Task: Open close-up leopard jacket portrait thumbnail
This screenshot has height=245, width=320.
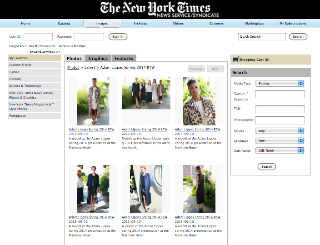Action: click(199, 101)
